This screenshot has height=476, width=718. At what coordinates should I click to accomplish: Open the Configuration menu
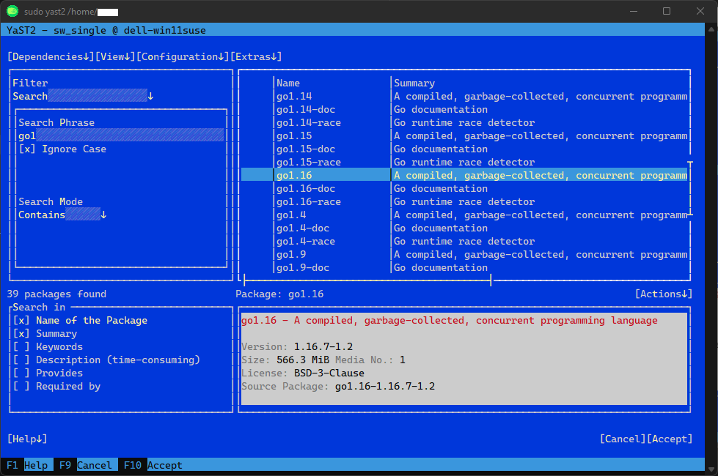tap(183, 56)
